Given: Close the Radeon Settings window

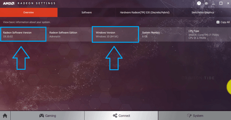Looking at the screenshot, I should [x=228, y=3].
